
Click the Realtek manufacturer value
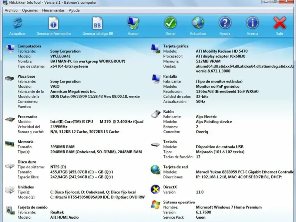pos(57,212)
